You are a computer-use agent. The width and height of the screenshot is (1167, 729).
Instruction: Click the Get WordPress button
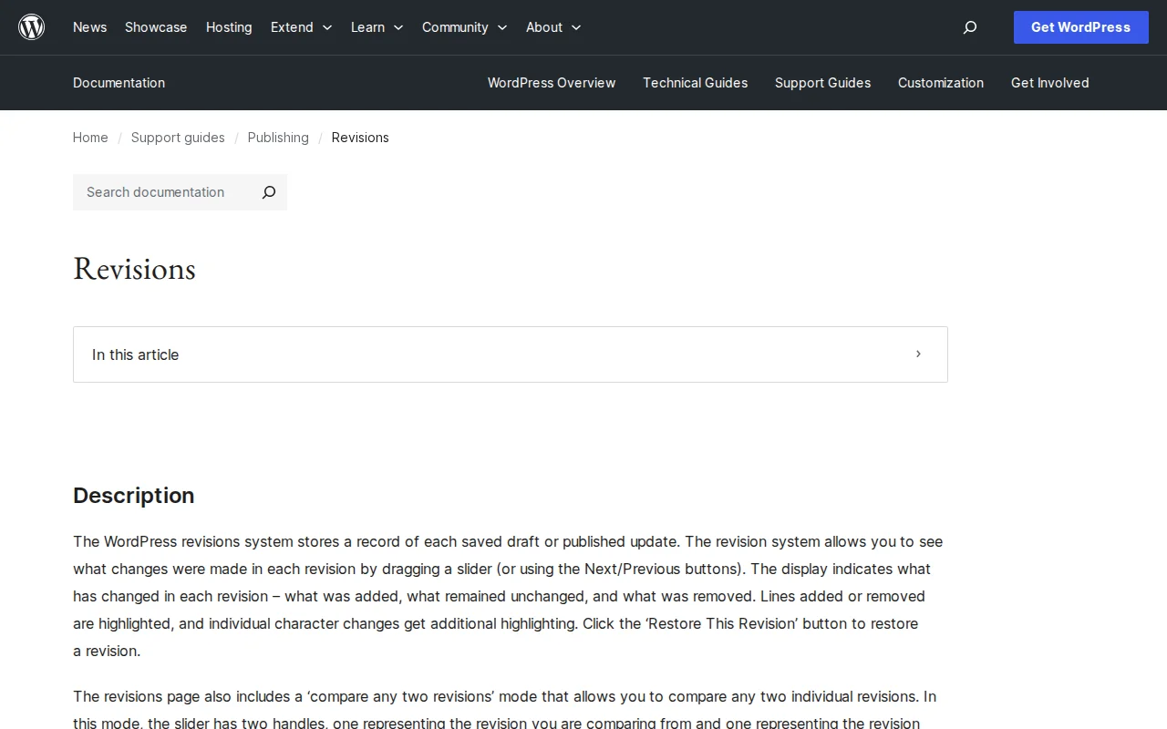click(x=1080, y=27)
